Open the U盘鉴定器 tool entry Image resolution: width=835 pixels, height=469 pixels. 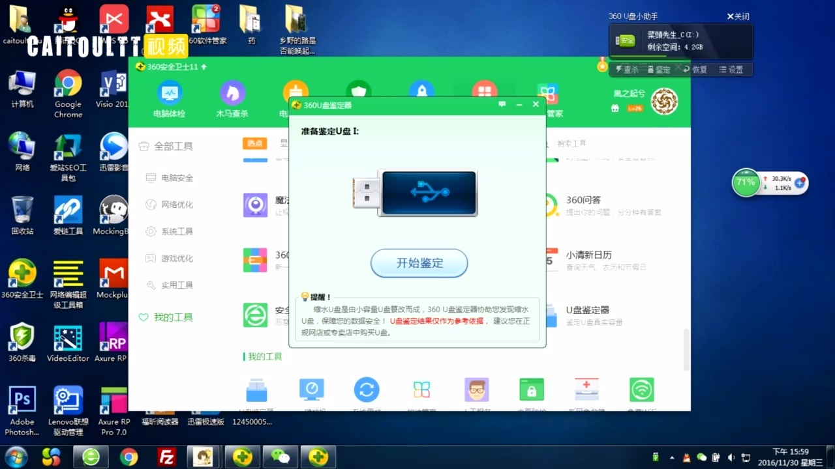(x=585, y=315)
